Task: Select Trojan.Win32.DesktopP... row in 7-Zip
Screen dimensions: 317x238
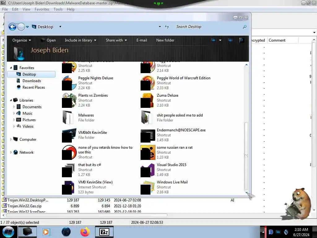Action: point(28,200)
